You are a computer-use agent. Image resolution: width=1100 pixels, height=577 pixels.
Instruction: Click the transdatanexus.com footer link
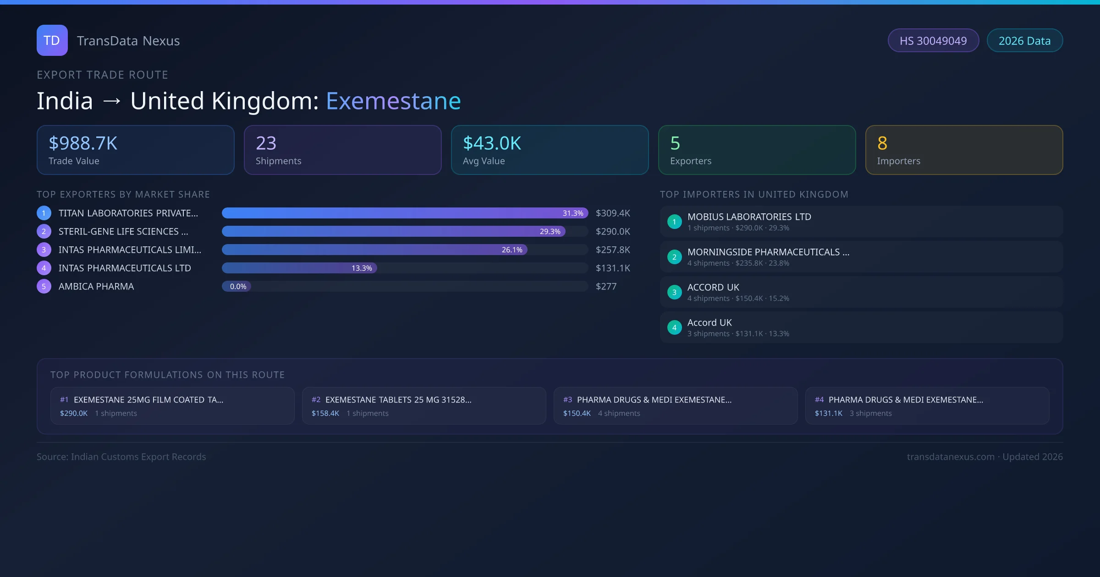click(950, 457)
